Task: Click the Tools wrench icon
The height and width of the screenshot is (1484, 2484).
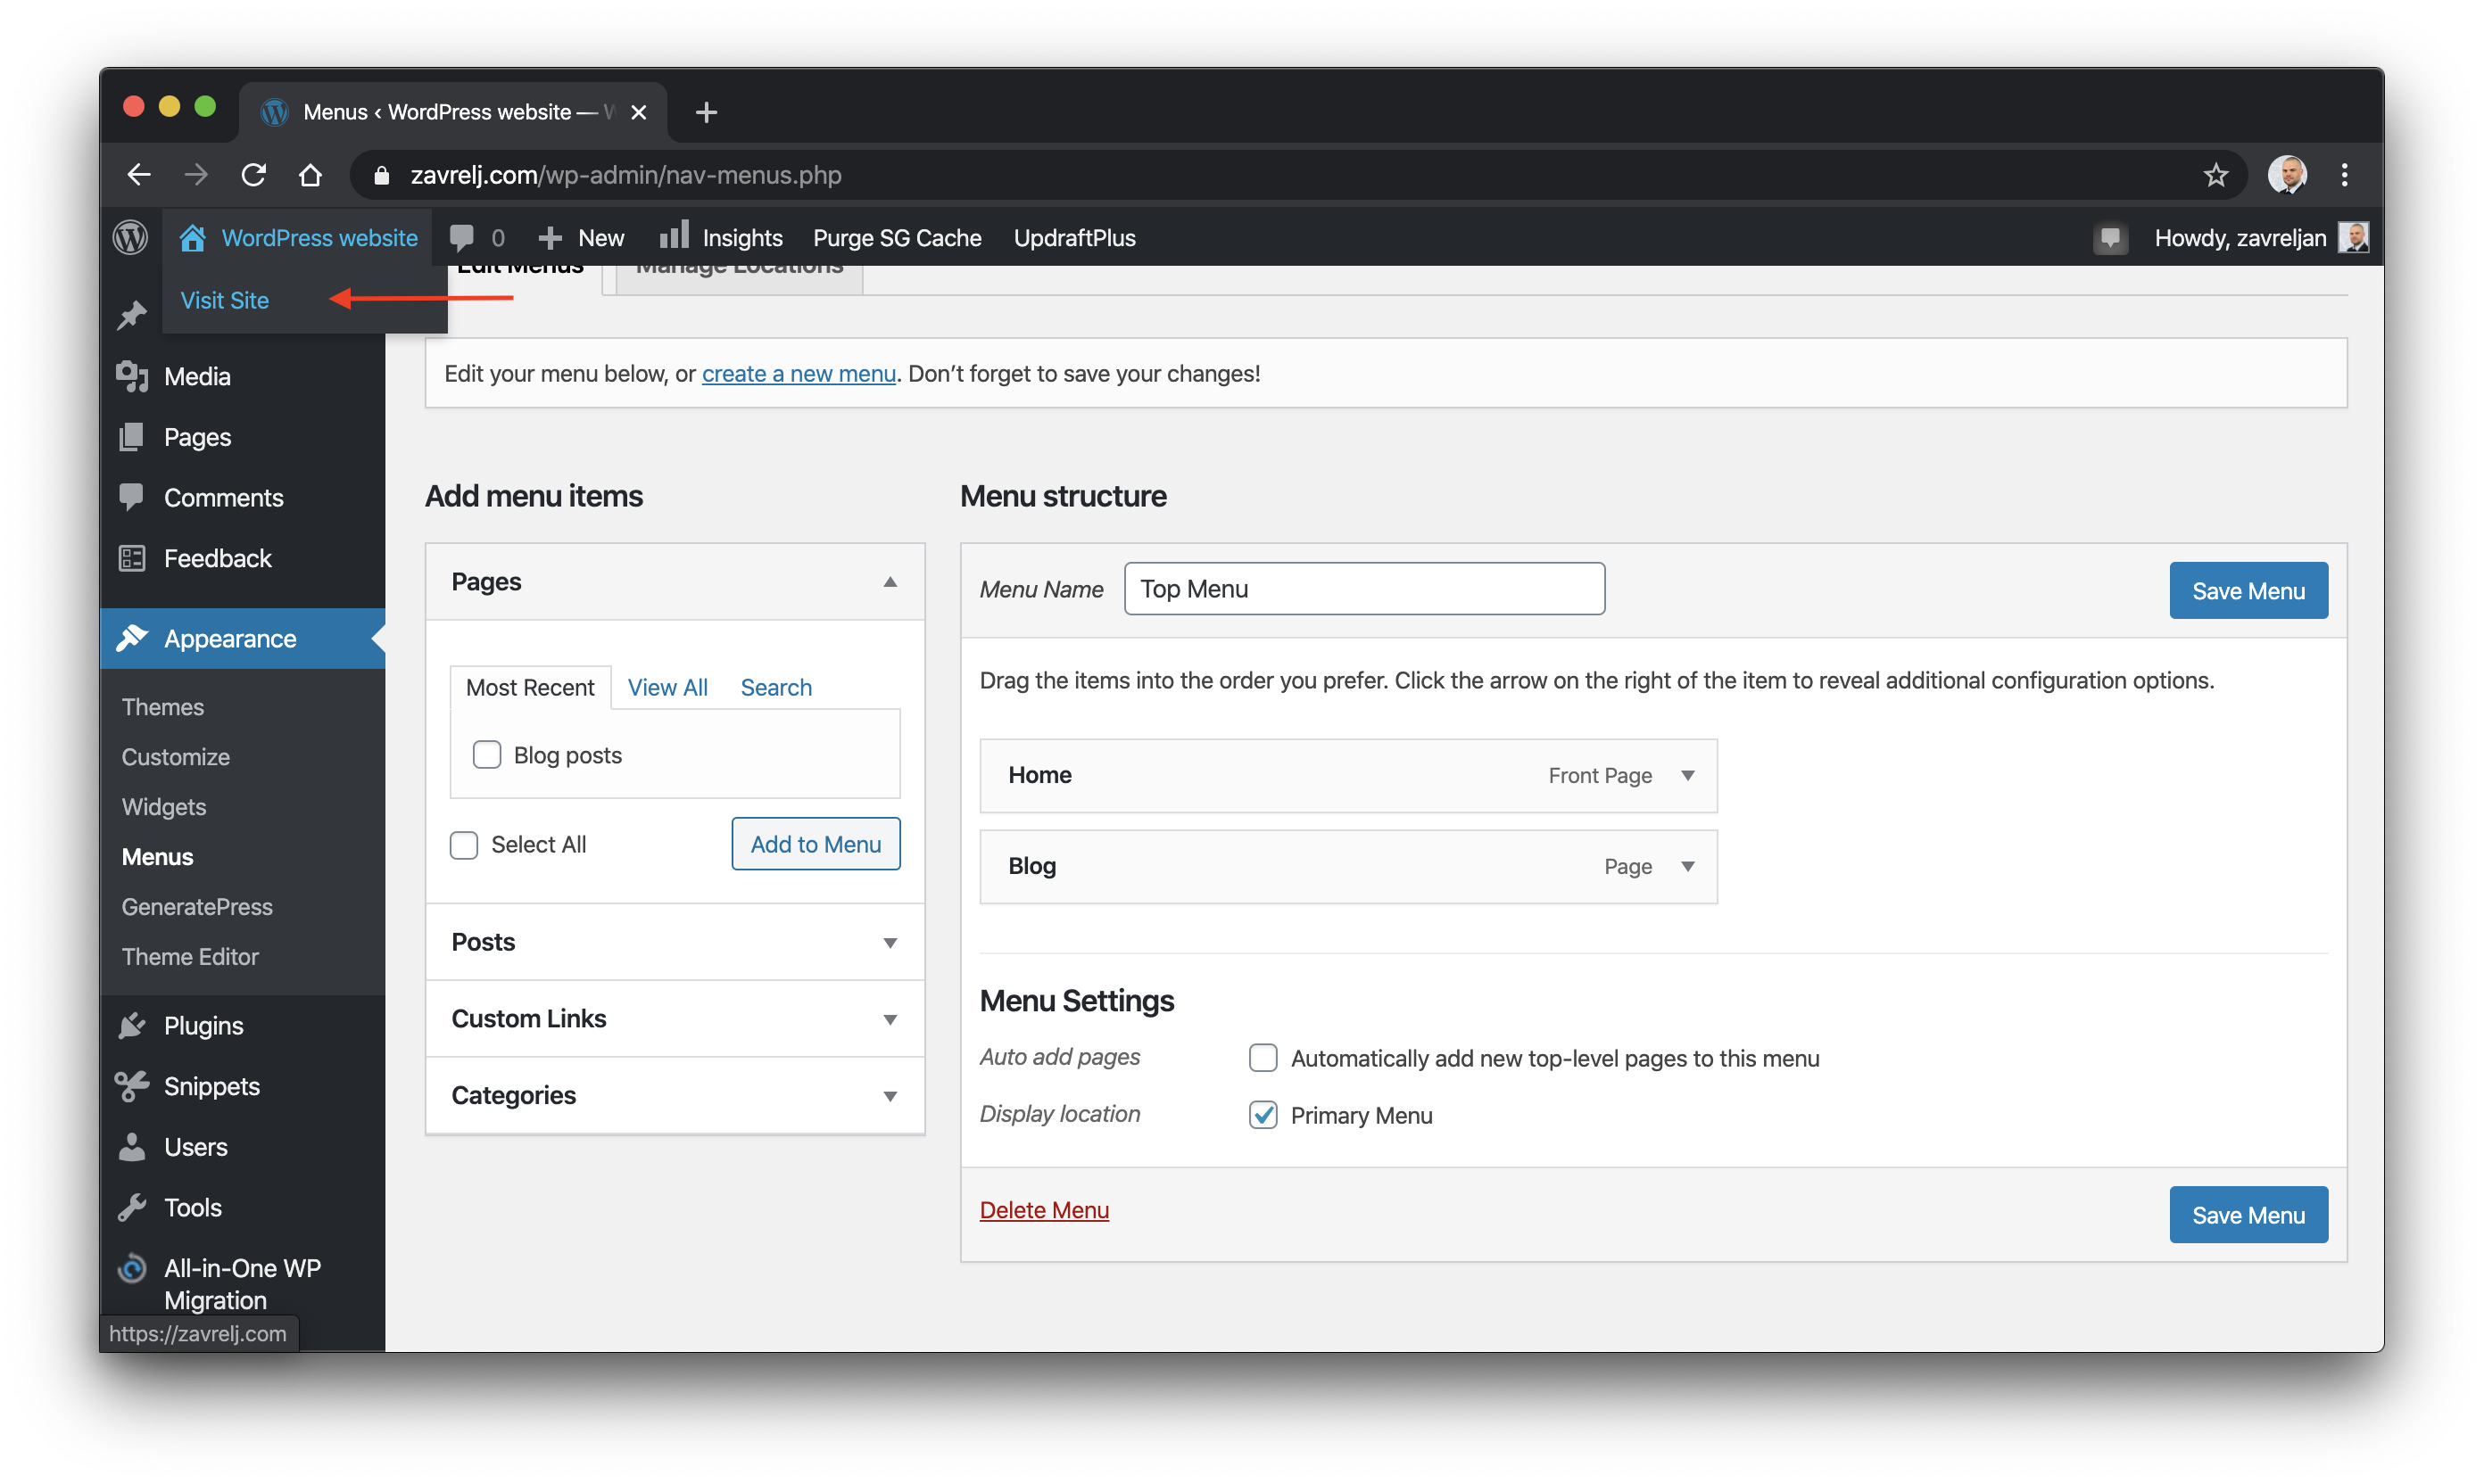Action: [x=132, y=1207]
